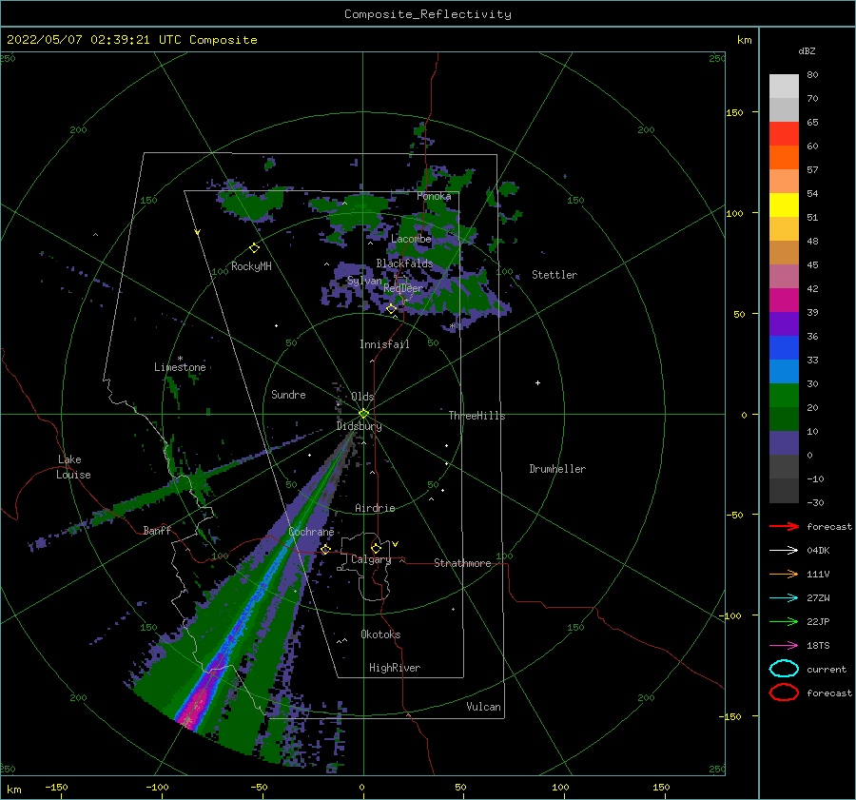Click the magenta 39-42 dBZ swatch
This screenshot has width=856, height=800.
(784, 301)
